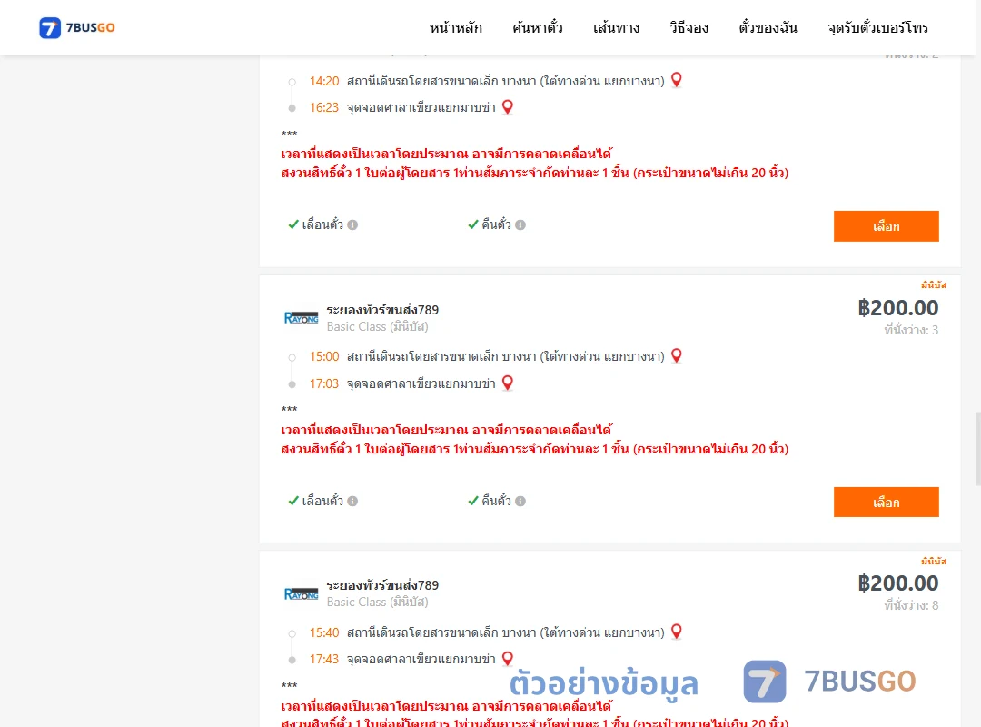Open map pin for 14:20 Bangna station
The height and width of the screenshot is (727, 981).
677,80
